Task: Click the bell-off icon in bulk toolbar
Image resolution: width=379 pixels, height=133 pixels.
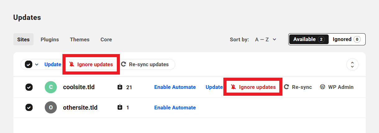Action: click(72, 64)
